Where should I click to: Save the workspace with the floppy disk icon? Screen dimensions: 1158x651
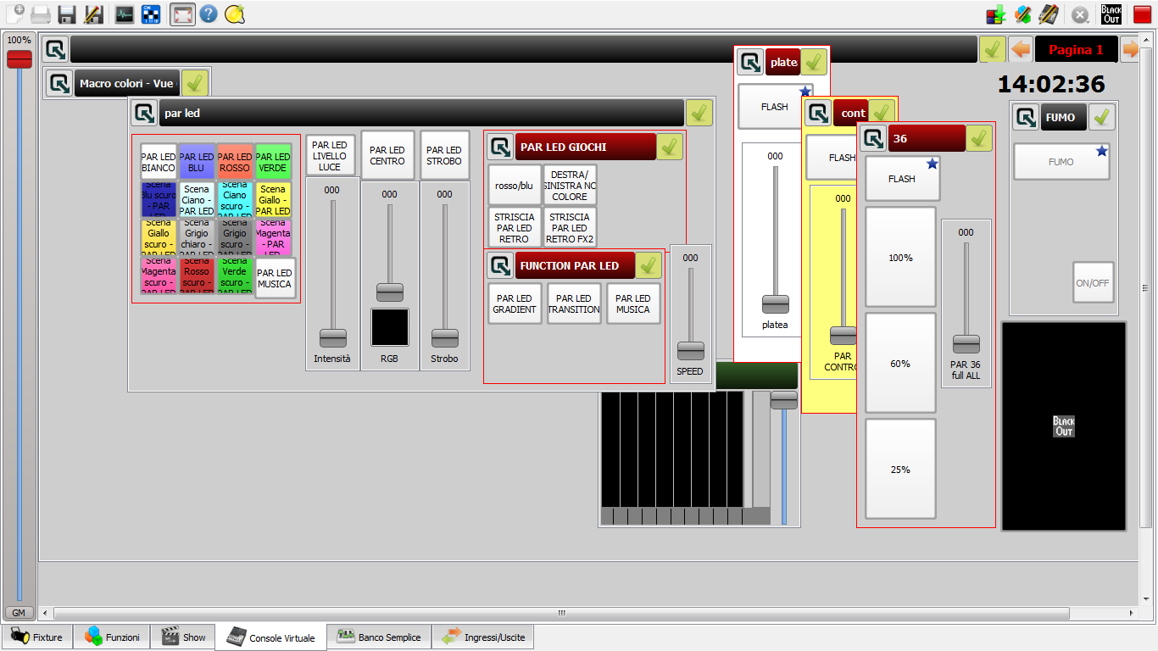(67, 14)
